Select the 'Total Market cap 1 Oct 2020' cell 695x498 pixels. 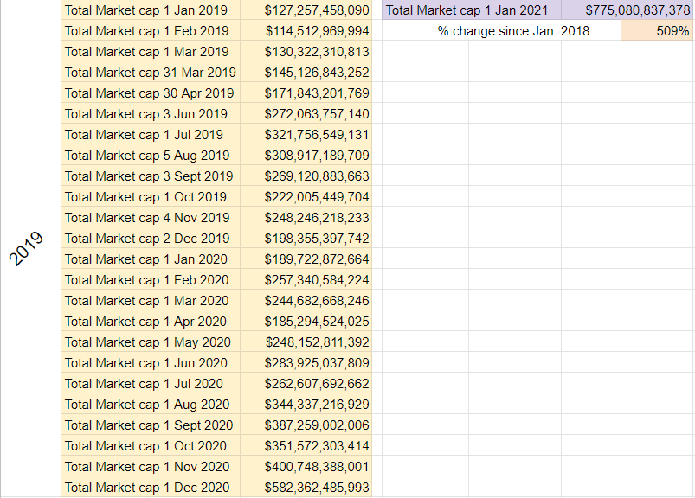[x=151, y=446]
